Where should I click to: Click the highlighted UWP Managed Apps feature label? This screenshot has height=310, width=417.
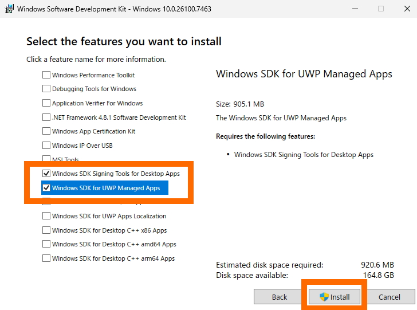pos(106,188)
